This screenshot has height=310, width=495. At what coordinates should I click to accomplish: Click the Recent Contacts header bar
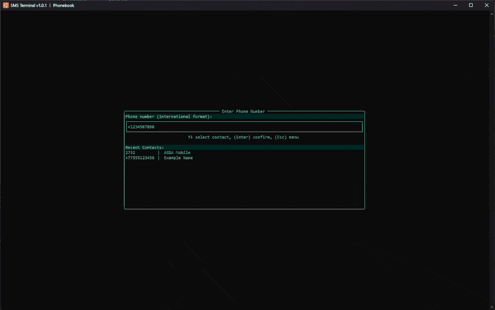(x=244, y=147)
